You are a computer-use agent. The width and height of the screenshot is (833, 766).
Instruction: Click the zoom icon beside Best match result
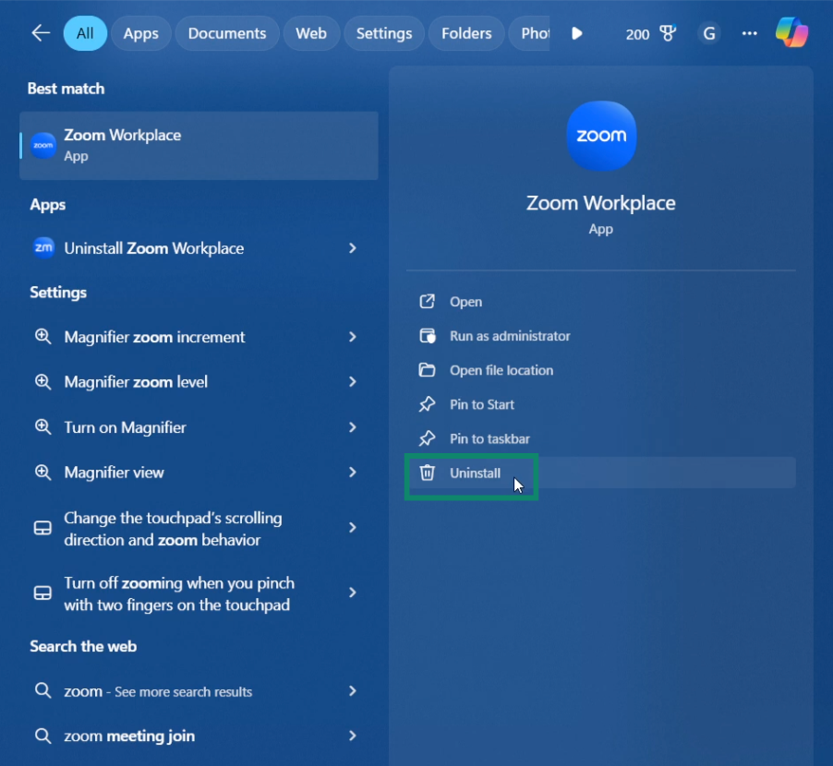click(42, 145)
